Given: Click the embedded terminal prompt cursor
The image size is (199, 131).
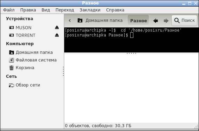Looking at the screenshot, I should point(132,35).
